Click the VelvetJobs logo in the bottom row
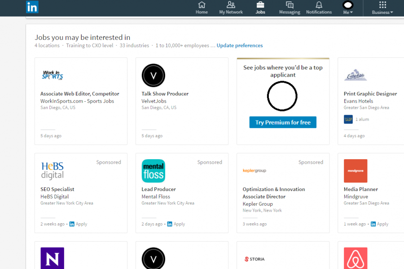Screen dimensions: 404x269 click(154, 258)
